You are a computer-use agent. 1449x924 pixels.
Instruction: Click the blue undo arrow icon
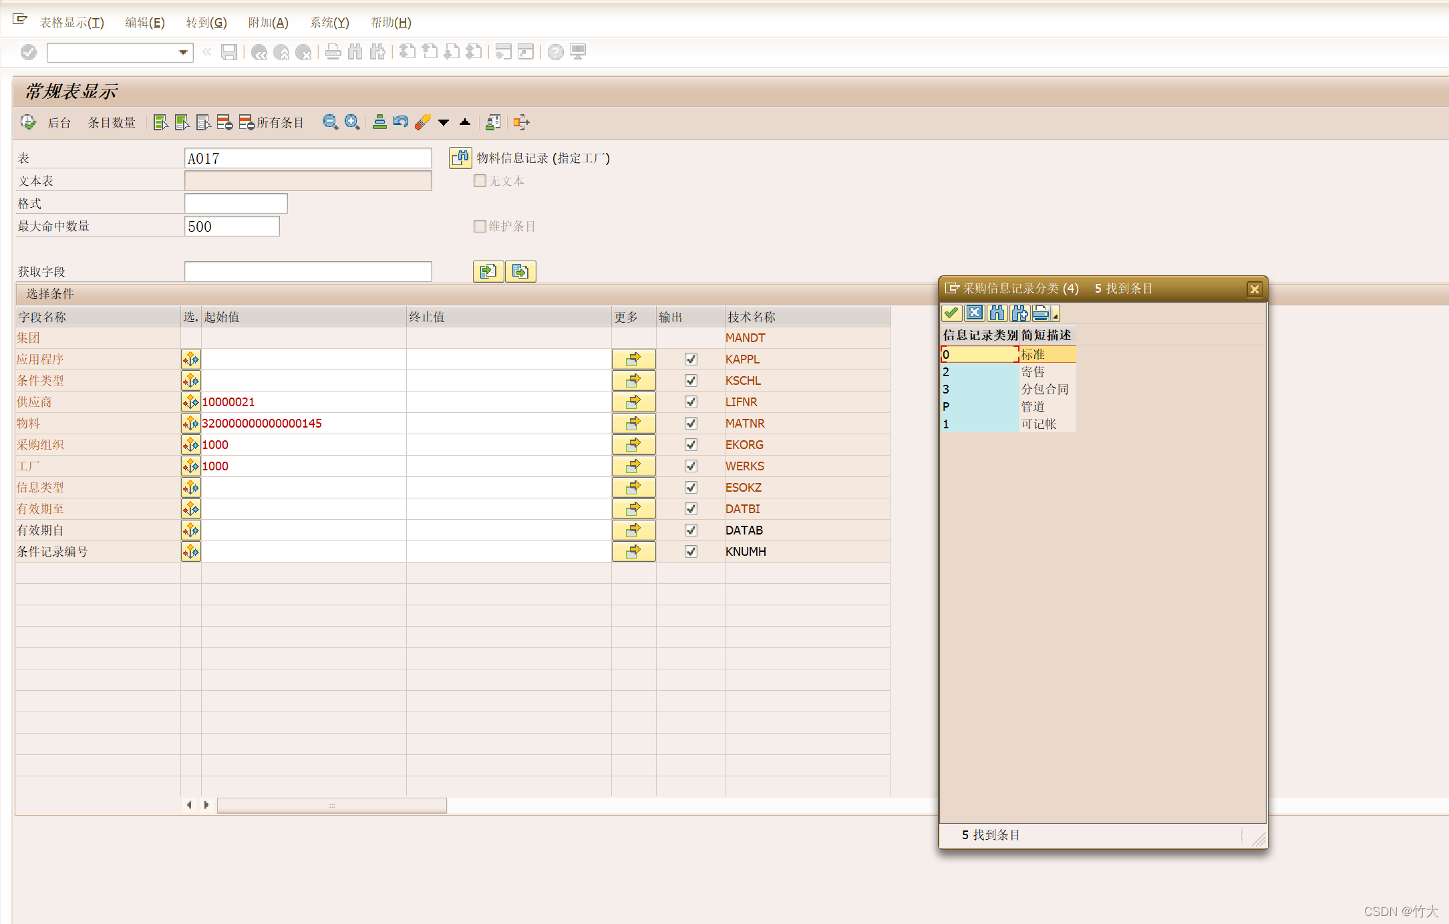pos(401,122)
